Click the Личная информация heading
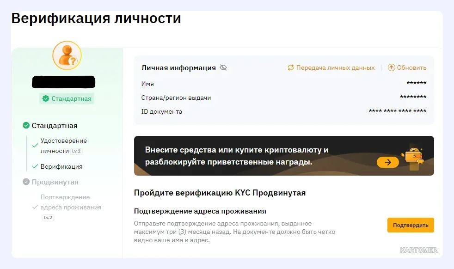The width and height of the screenshot is (454, 269). point(178,68)
